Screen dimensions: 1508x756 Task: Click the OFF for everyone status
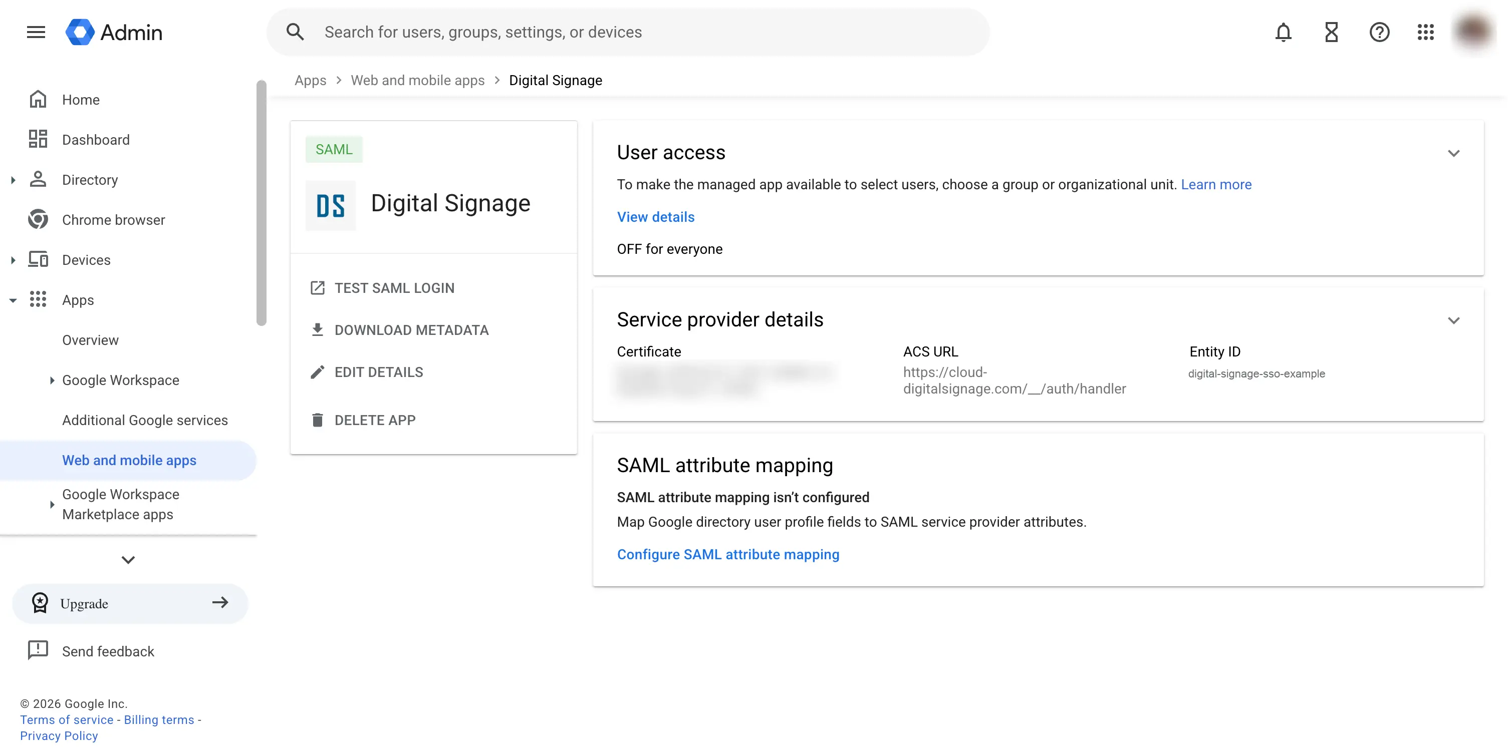click(x=670, y=249)
